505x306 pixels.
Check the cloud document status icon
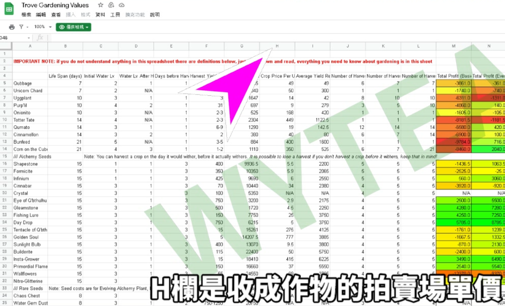121,5
